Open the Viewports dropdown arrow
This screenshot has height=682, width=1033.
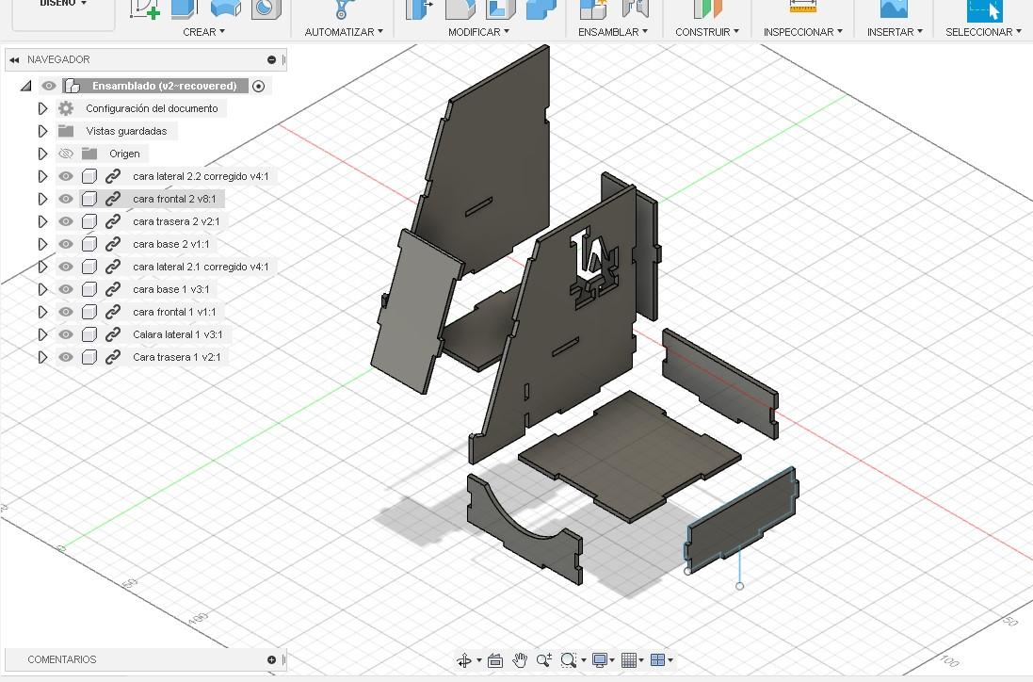click(670, 660)
